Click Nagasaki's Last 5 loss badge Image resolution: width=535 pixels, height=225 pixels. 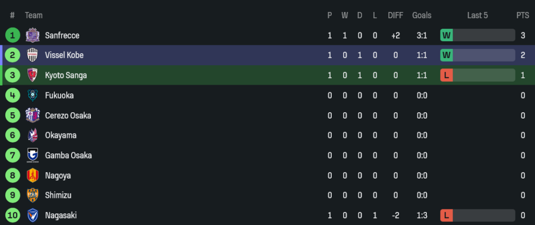(446, 215)
